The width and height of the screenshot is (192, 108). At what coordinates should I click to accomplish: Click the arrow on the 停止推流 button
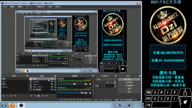pyautogui.click(x=139, y=79)
